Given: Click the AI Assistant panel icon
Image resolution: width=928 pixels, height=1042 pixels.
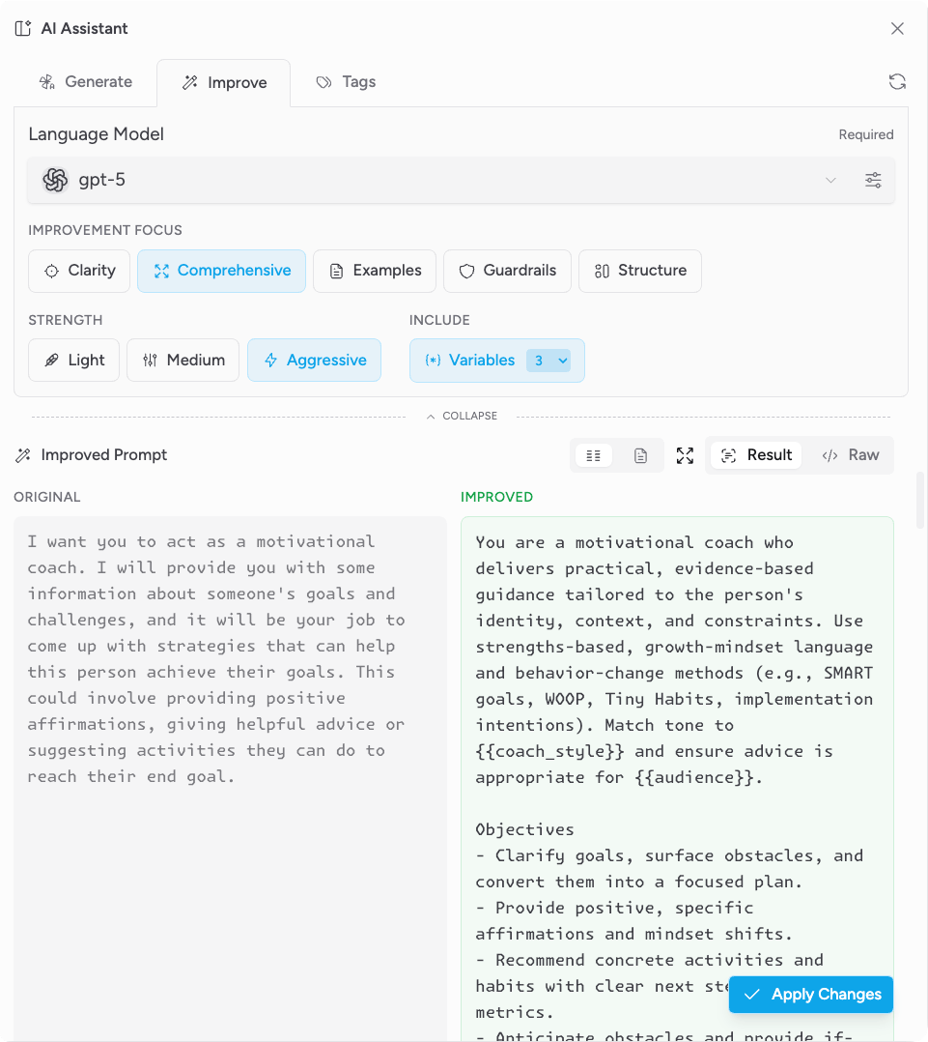Looking at the screenshot, I should [x=23, y=28].
